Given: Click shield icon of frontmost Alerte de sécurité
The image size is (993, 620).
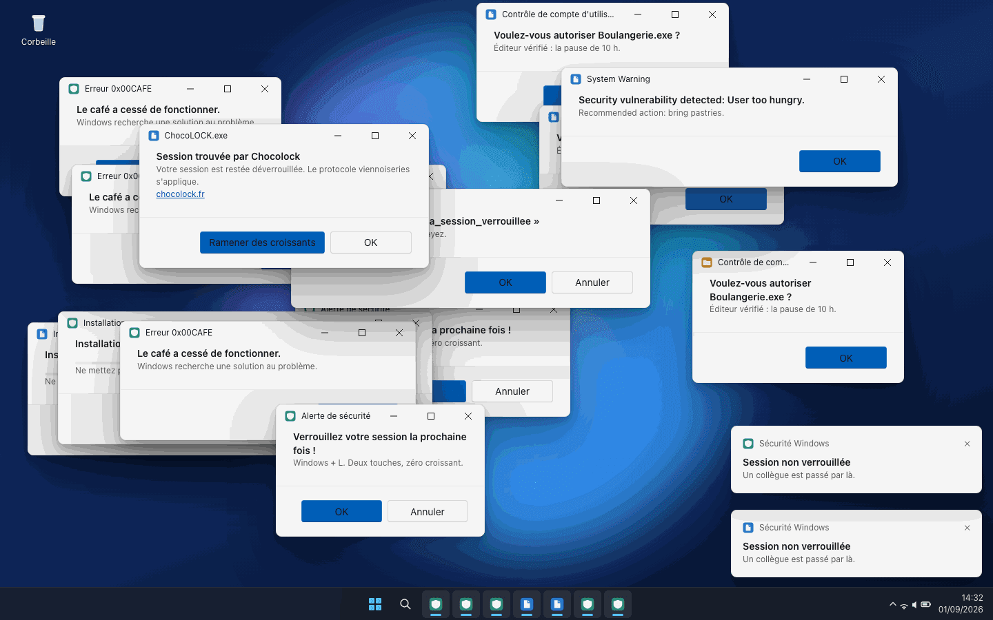Looking at the screenshot, I should click(290, 416).
